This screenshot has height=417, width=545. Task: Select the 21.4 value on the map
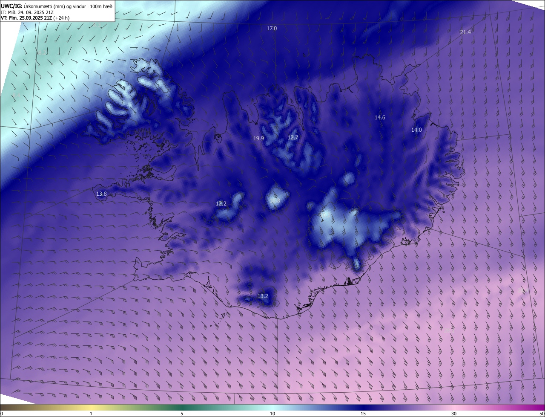point(465,32)
